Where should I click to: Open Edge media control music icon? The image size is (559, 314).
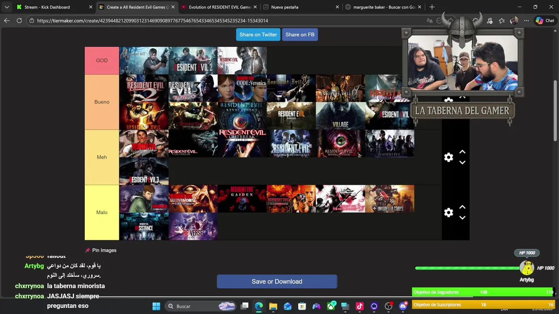(489, 20)
